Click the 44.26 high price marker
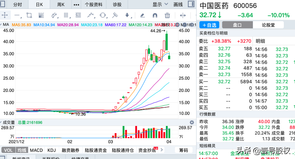This screenshot has width=295, height=159. click(158, 31)
